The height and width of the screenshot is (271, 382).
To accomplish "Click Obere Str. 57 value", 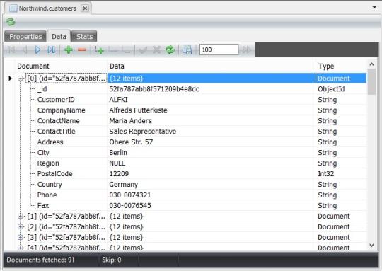I will pos(131,142).
